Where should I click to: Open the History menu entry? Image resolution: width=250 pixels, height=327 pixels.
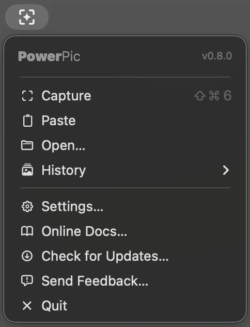(x=125, y=170)
